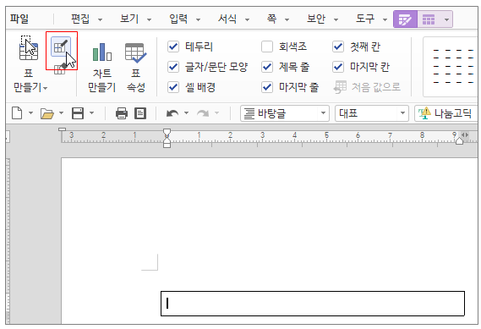Select the table eraser tool
This screenshot has height=329, width=481.
[60, 69]
